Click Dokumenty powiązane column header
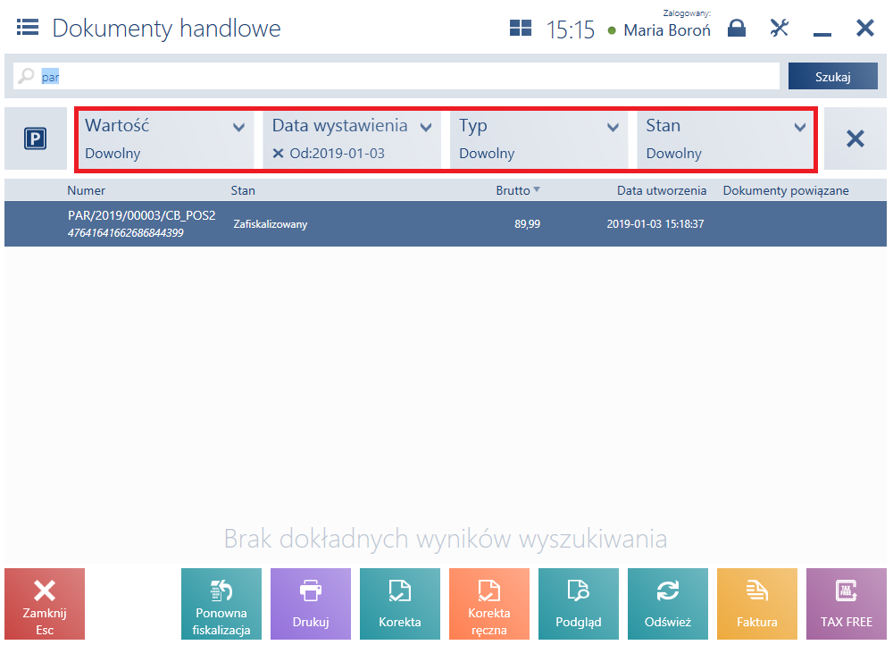Screen dimensions: 893x645 click(786, 190)
